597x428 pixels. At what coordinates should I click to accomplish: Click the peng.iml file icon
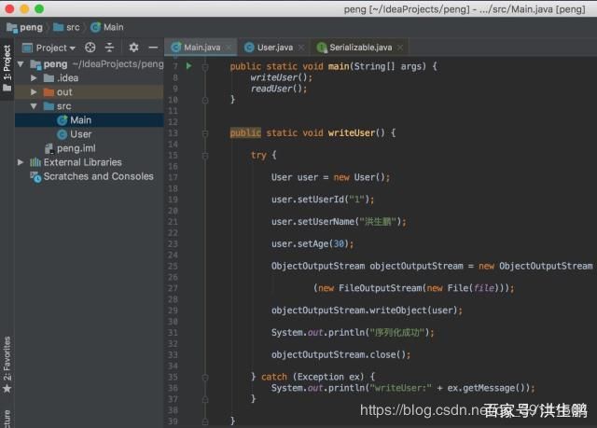49,148
